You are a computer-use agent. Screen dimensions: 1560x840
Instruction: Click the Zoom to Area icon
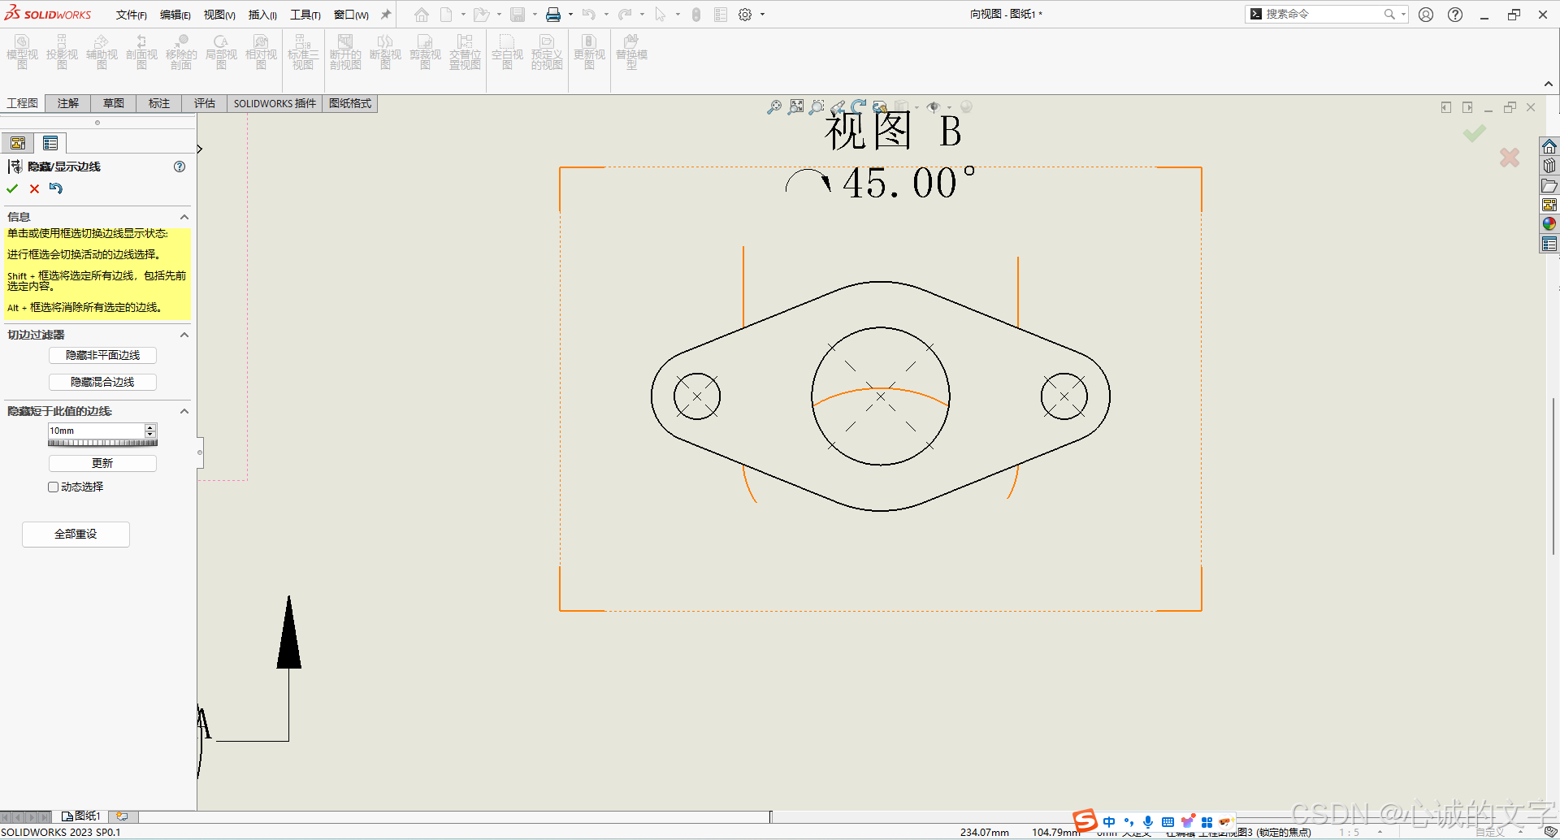795,106
